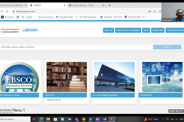Click the AU Library Digital Repository building image
This screenshot has width=184, height=122.
click(114, 77)
